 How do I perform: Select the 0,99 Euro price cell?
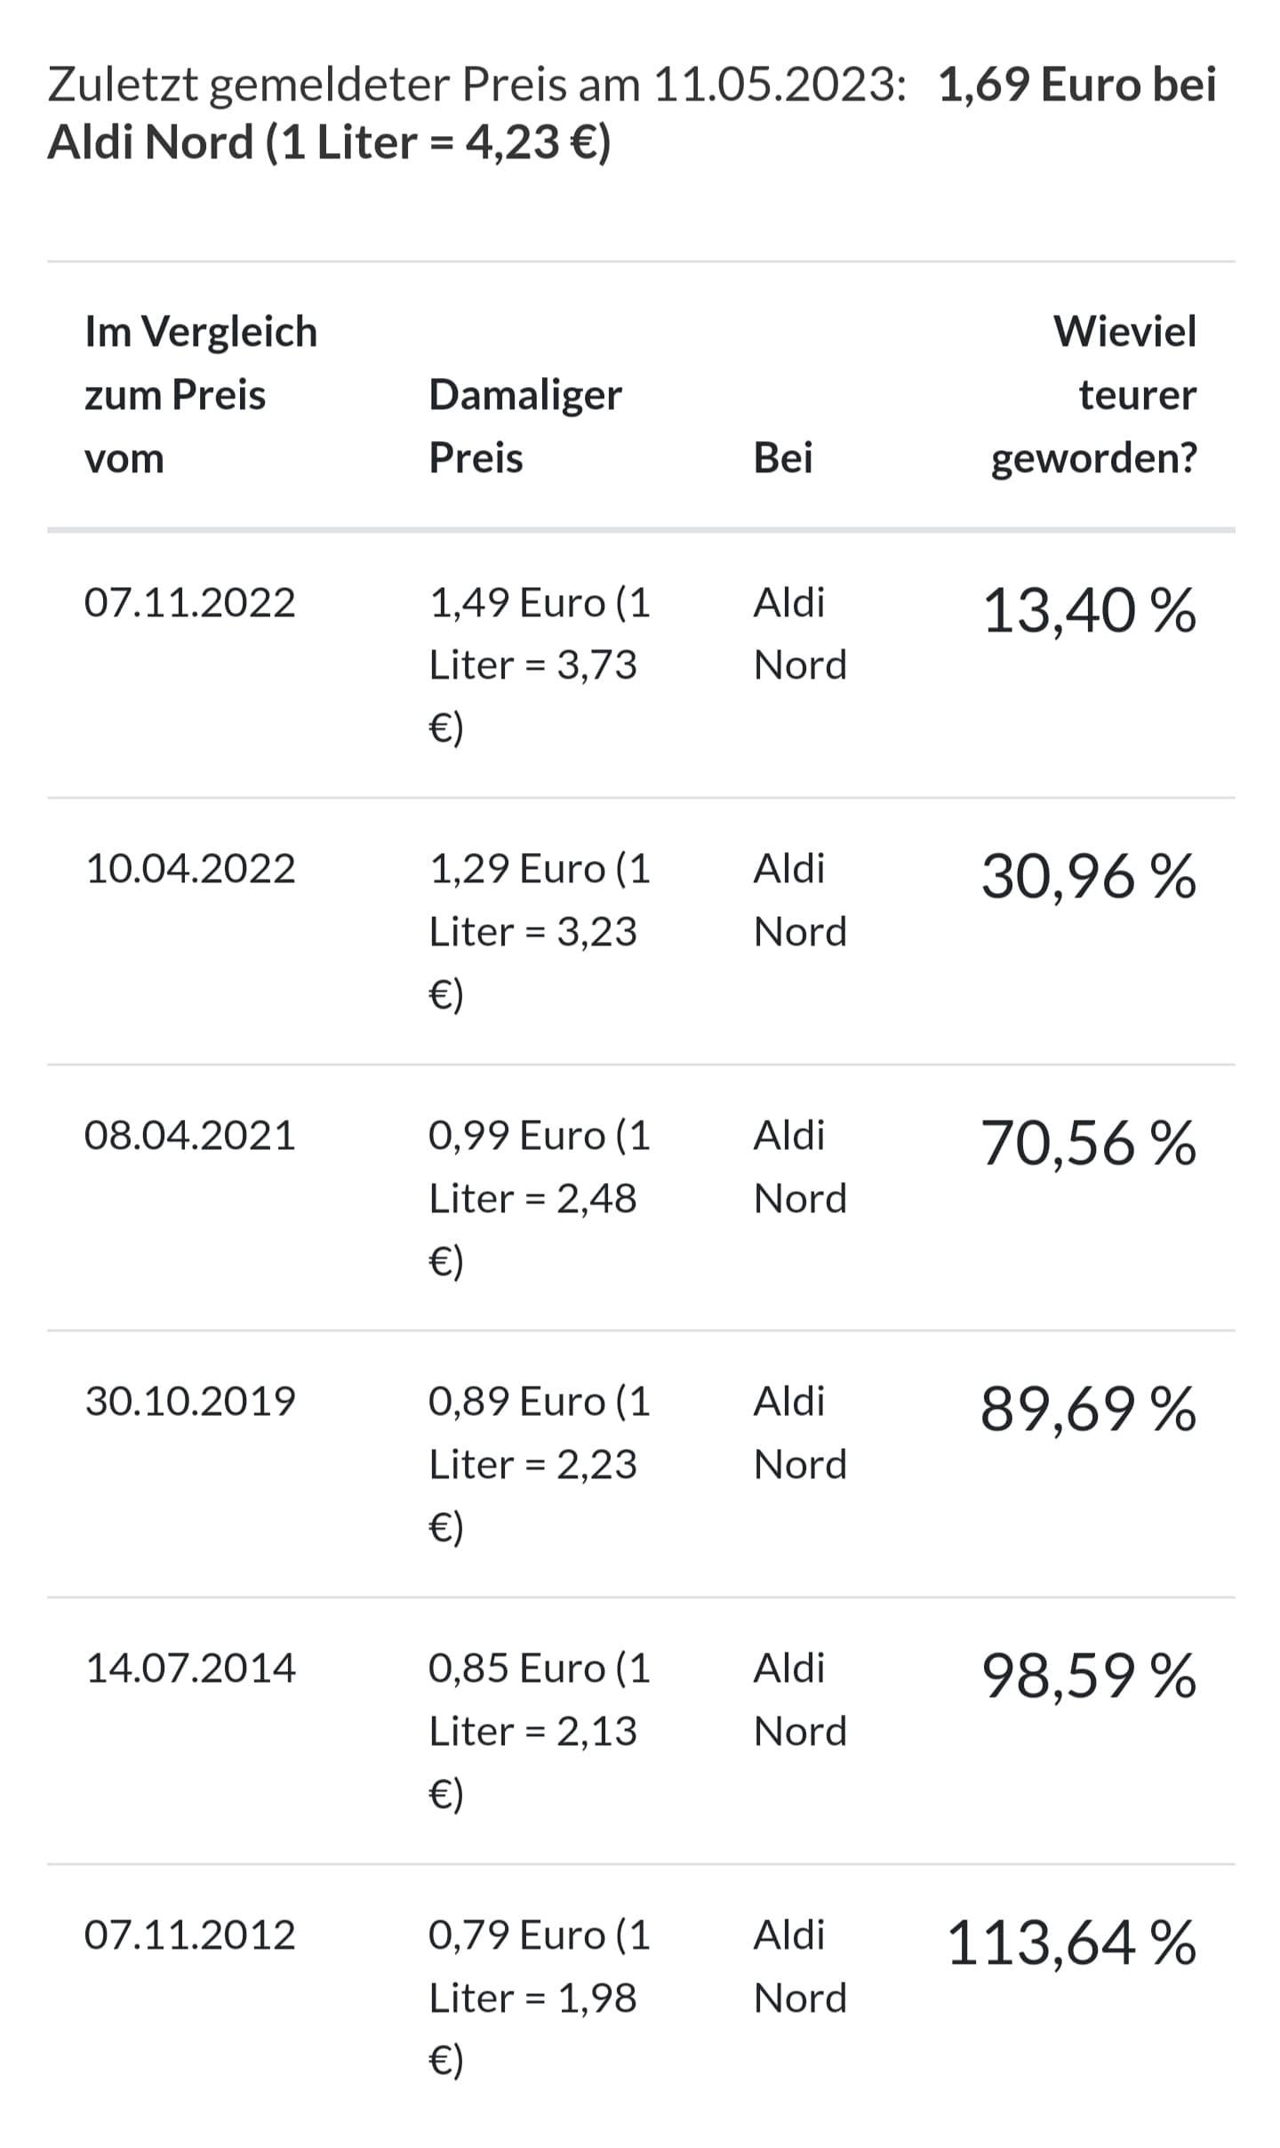point(540,1197)
